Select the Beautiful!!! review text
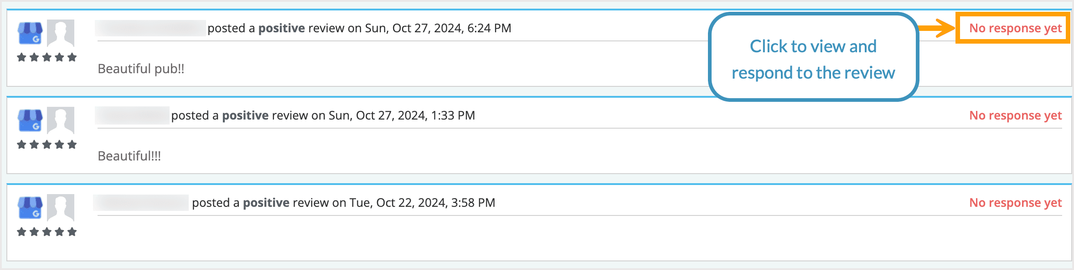Image resolution: width=1074 pixels, height=270 pixels. point(129,156)
